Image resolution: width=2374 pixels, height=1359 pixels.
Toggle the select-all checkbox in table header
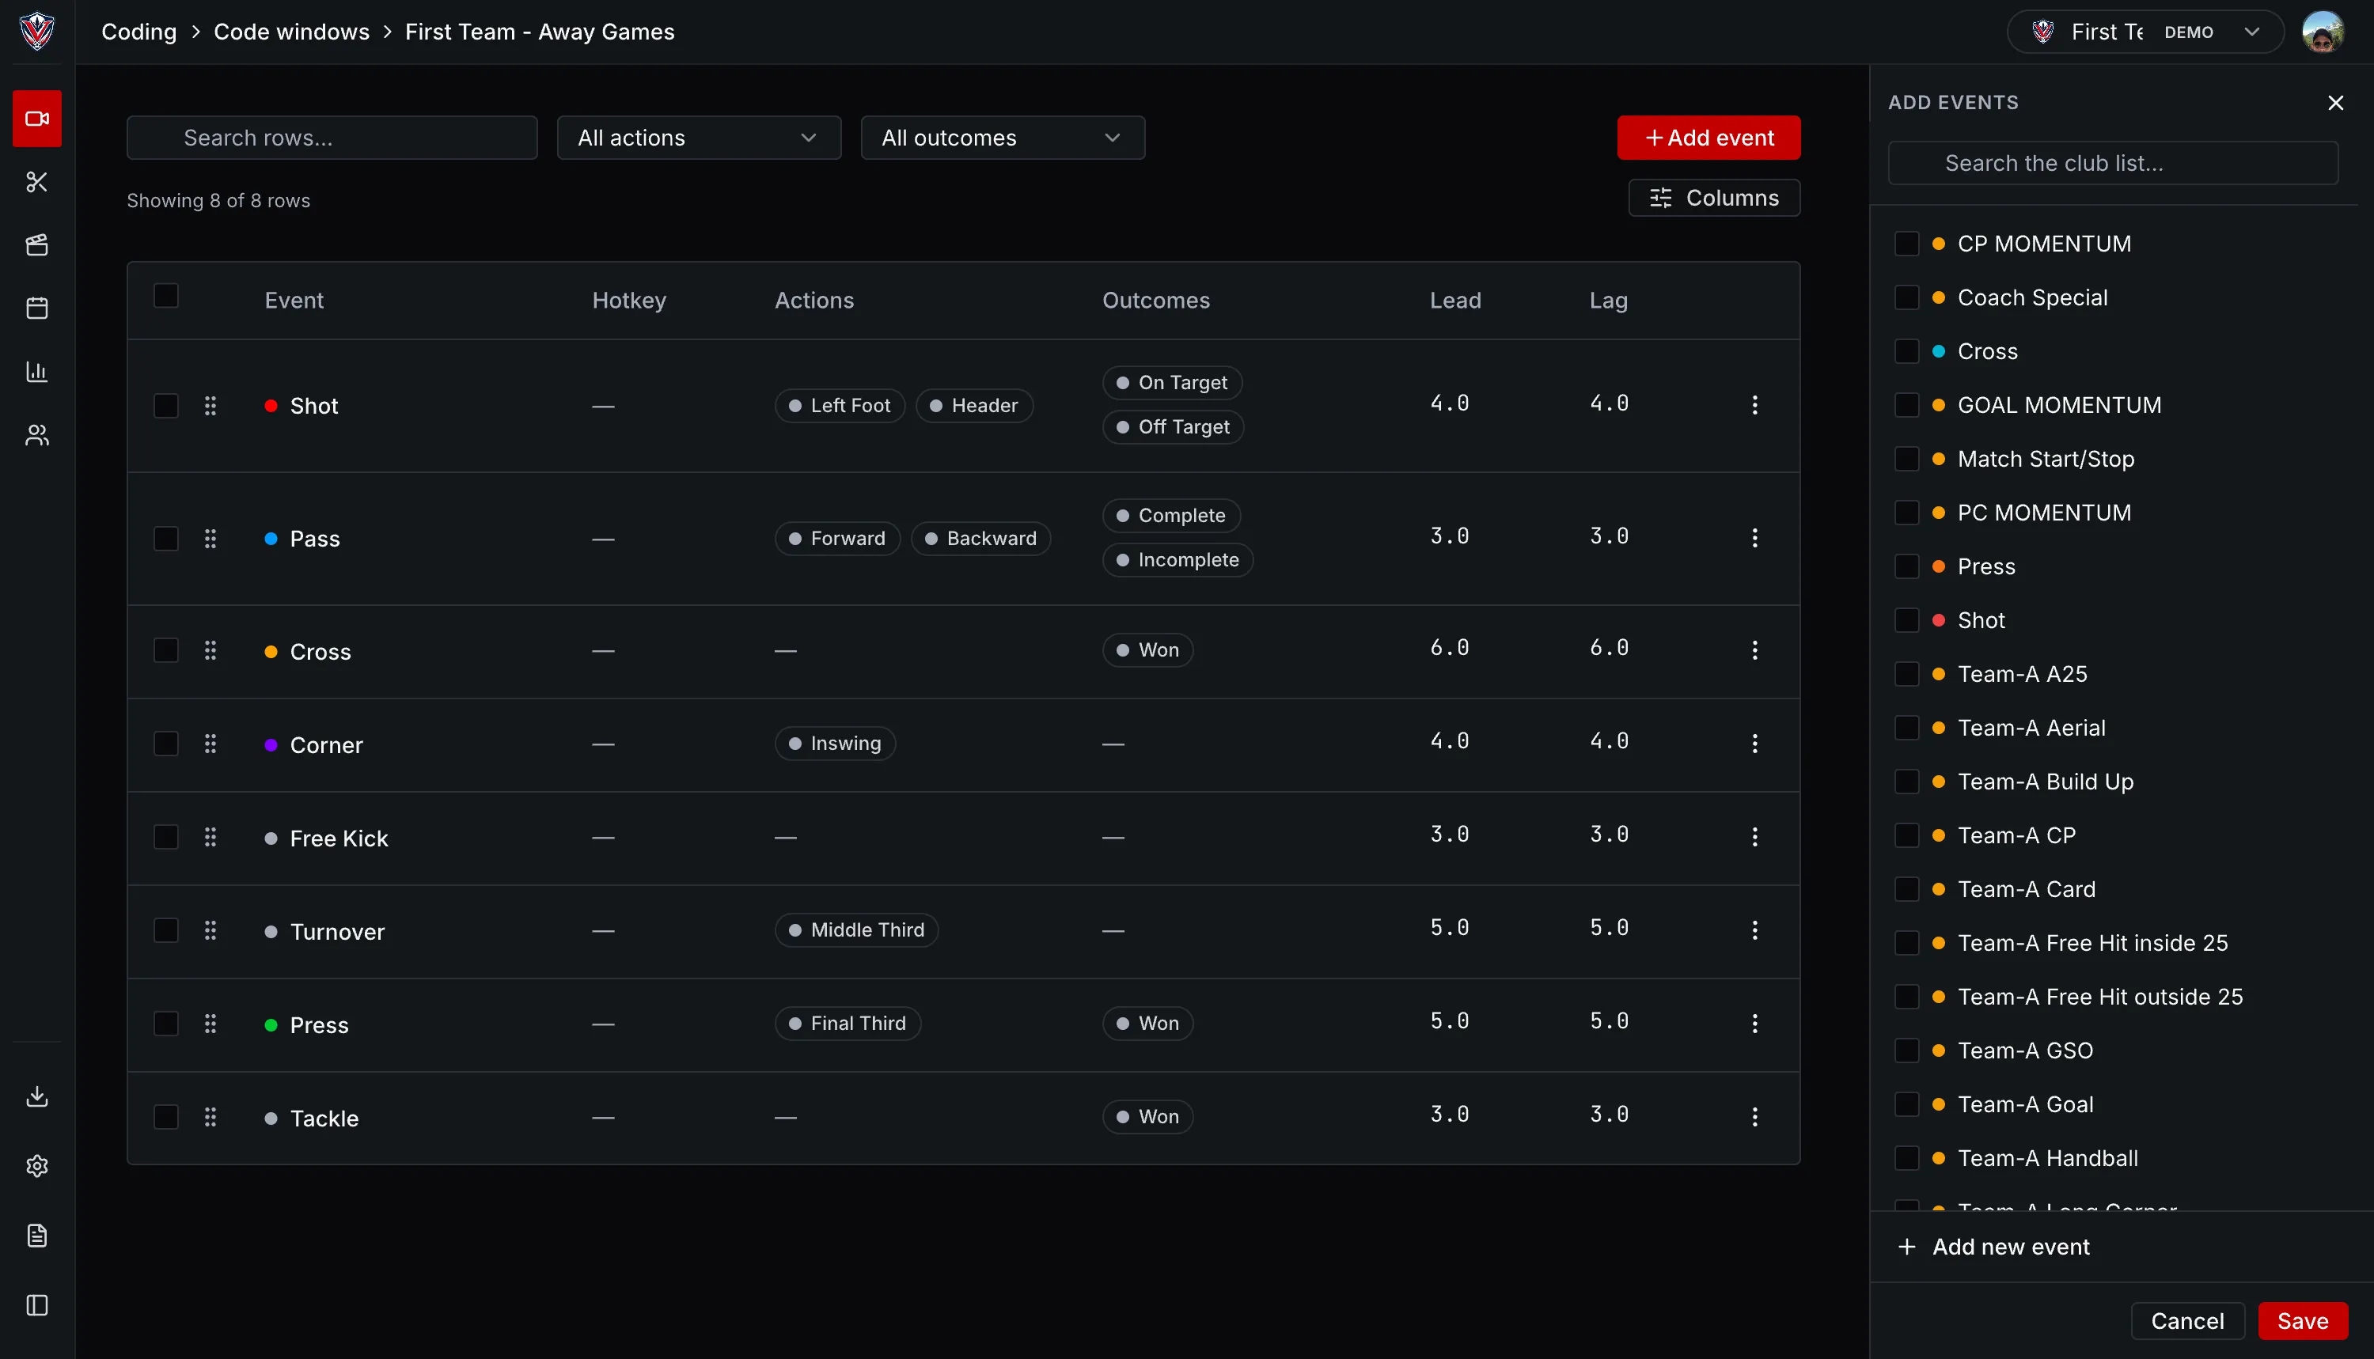166,296
